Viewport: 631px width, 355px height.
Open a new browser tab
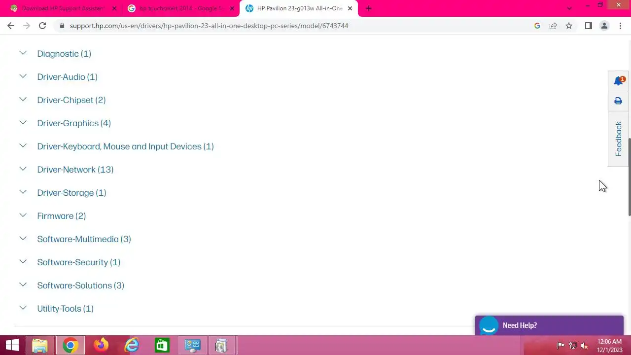point(369,8)
